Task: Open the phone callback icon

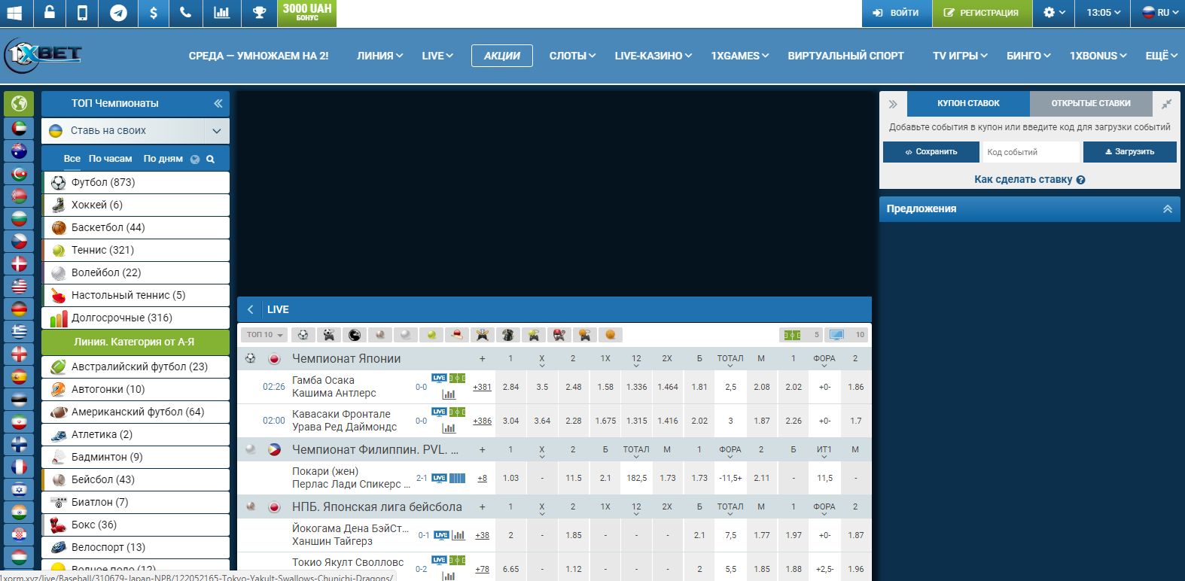Action: (x=186, y=13)
